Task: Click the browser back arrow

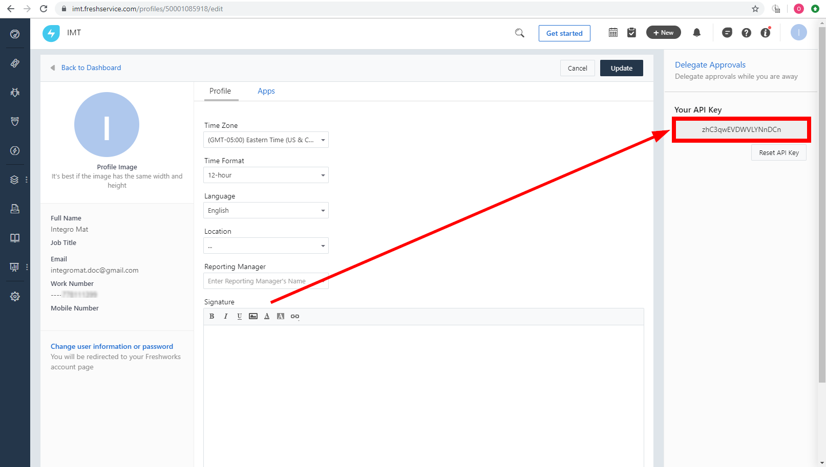Action: pos(11,9)
